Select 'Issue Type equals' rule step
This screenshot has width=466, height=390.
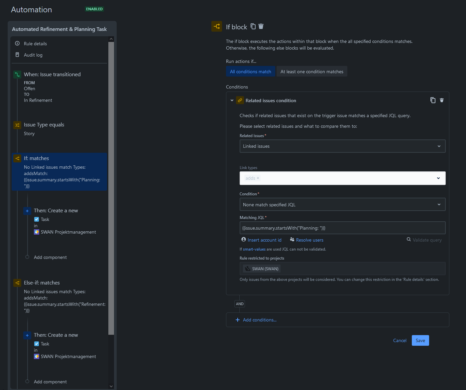(44, 125)
